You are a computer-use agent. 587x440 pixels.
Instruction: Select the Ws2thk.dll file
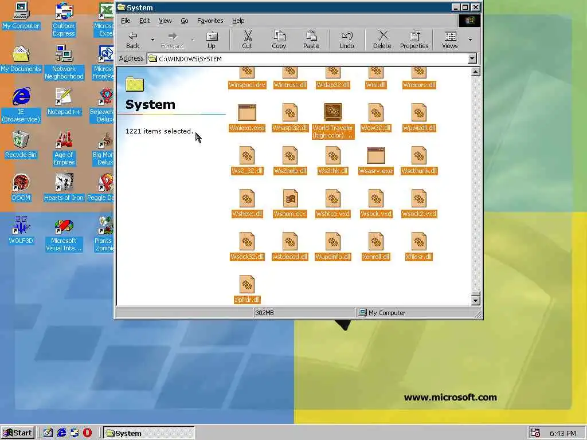(x=333, y=161)
